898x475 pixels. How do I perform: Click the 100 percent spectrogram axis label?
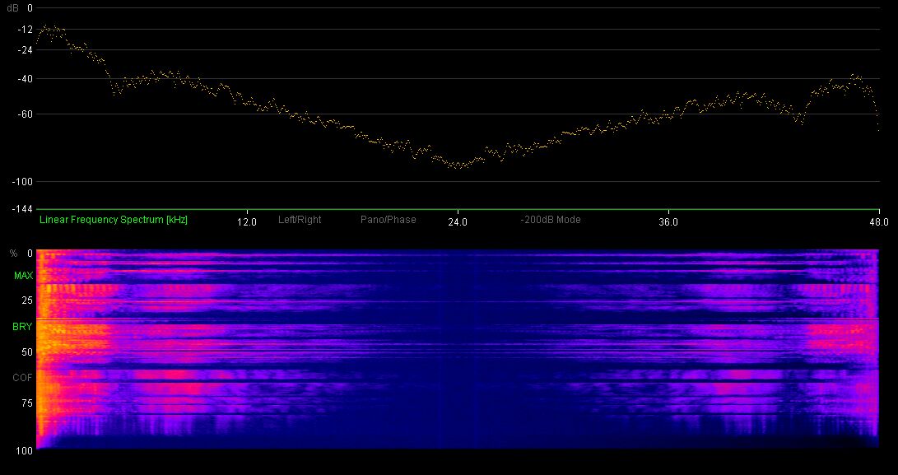pyautogui.click(x=26, y=451)
